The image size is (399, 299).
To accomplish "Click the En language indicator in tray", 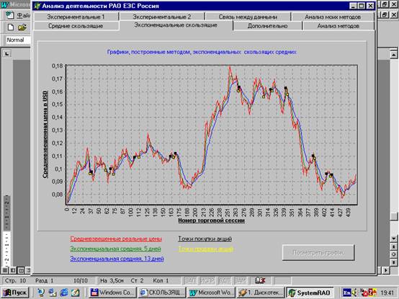I will pos(346,293).
